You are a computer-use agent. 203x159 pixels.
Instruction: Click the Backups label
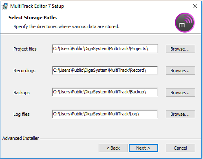(x=22, y=93)
